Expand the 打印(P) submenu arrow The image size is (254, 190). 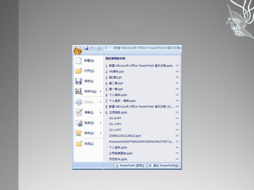101,102
